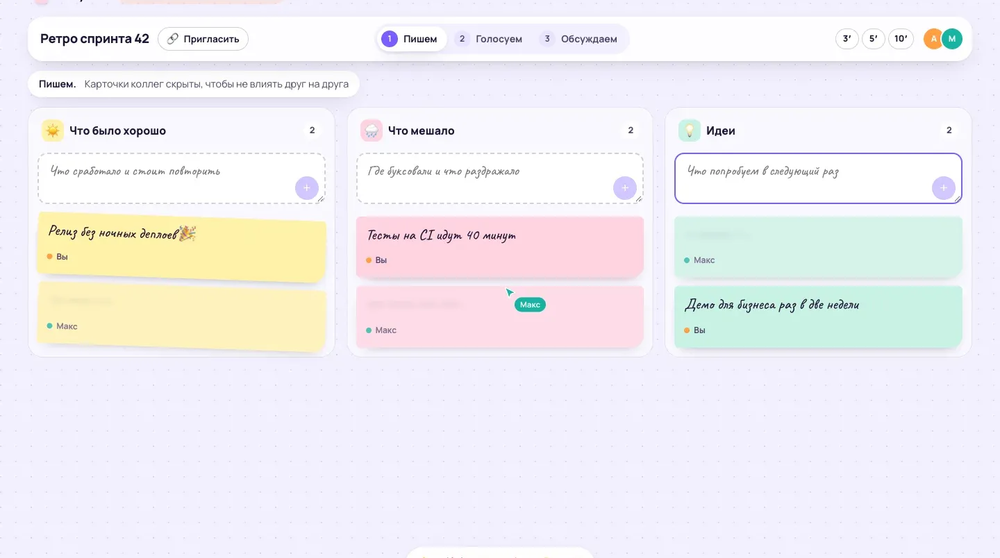This screenshot has width=1000, height=558.
Task: Focus the "Где буксовали и что раздражало" field
Action: [500, 178]
